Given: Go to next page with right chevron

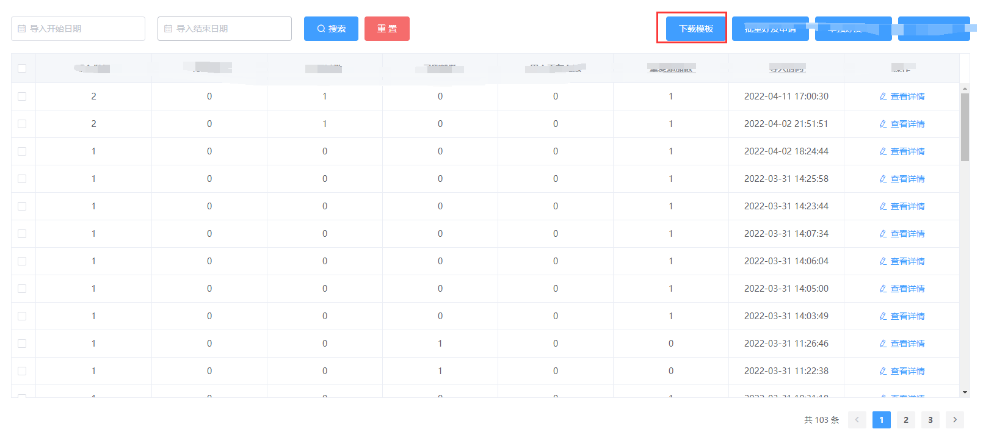Looking at the screenshot, I should [955, 420].
